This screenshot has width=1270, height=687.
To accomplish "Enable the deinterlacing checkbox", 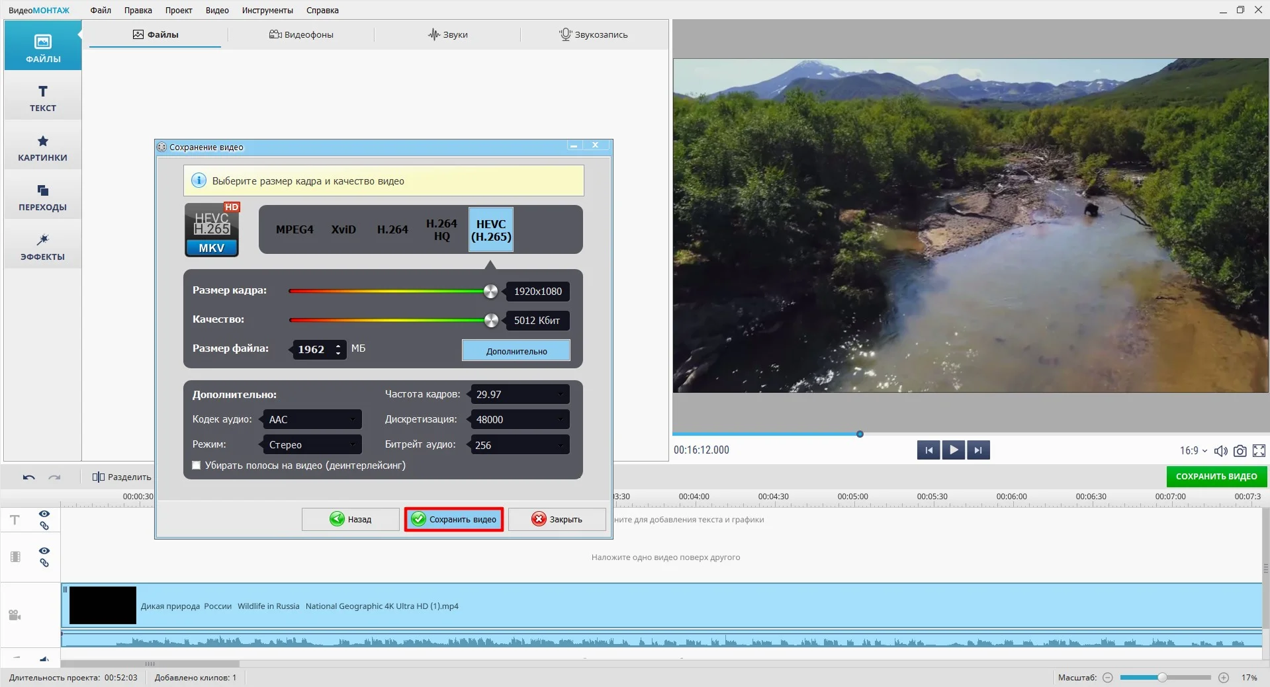I will 197,465.
